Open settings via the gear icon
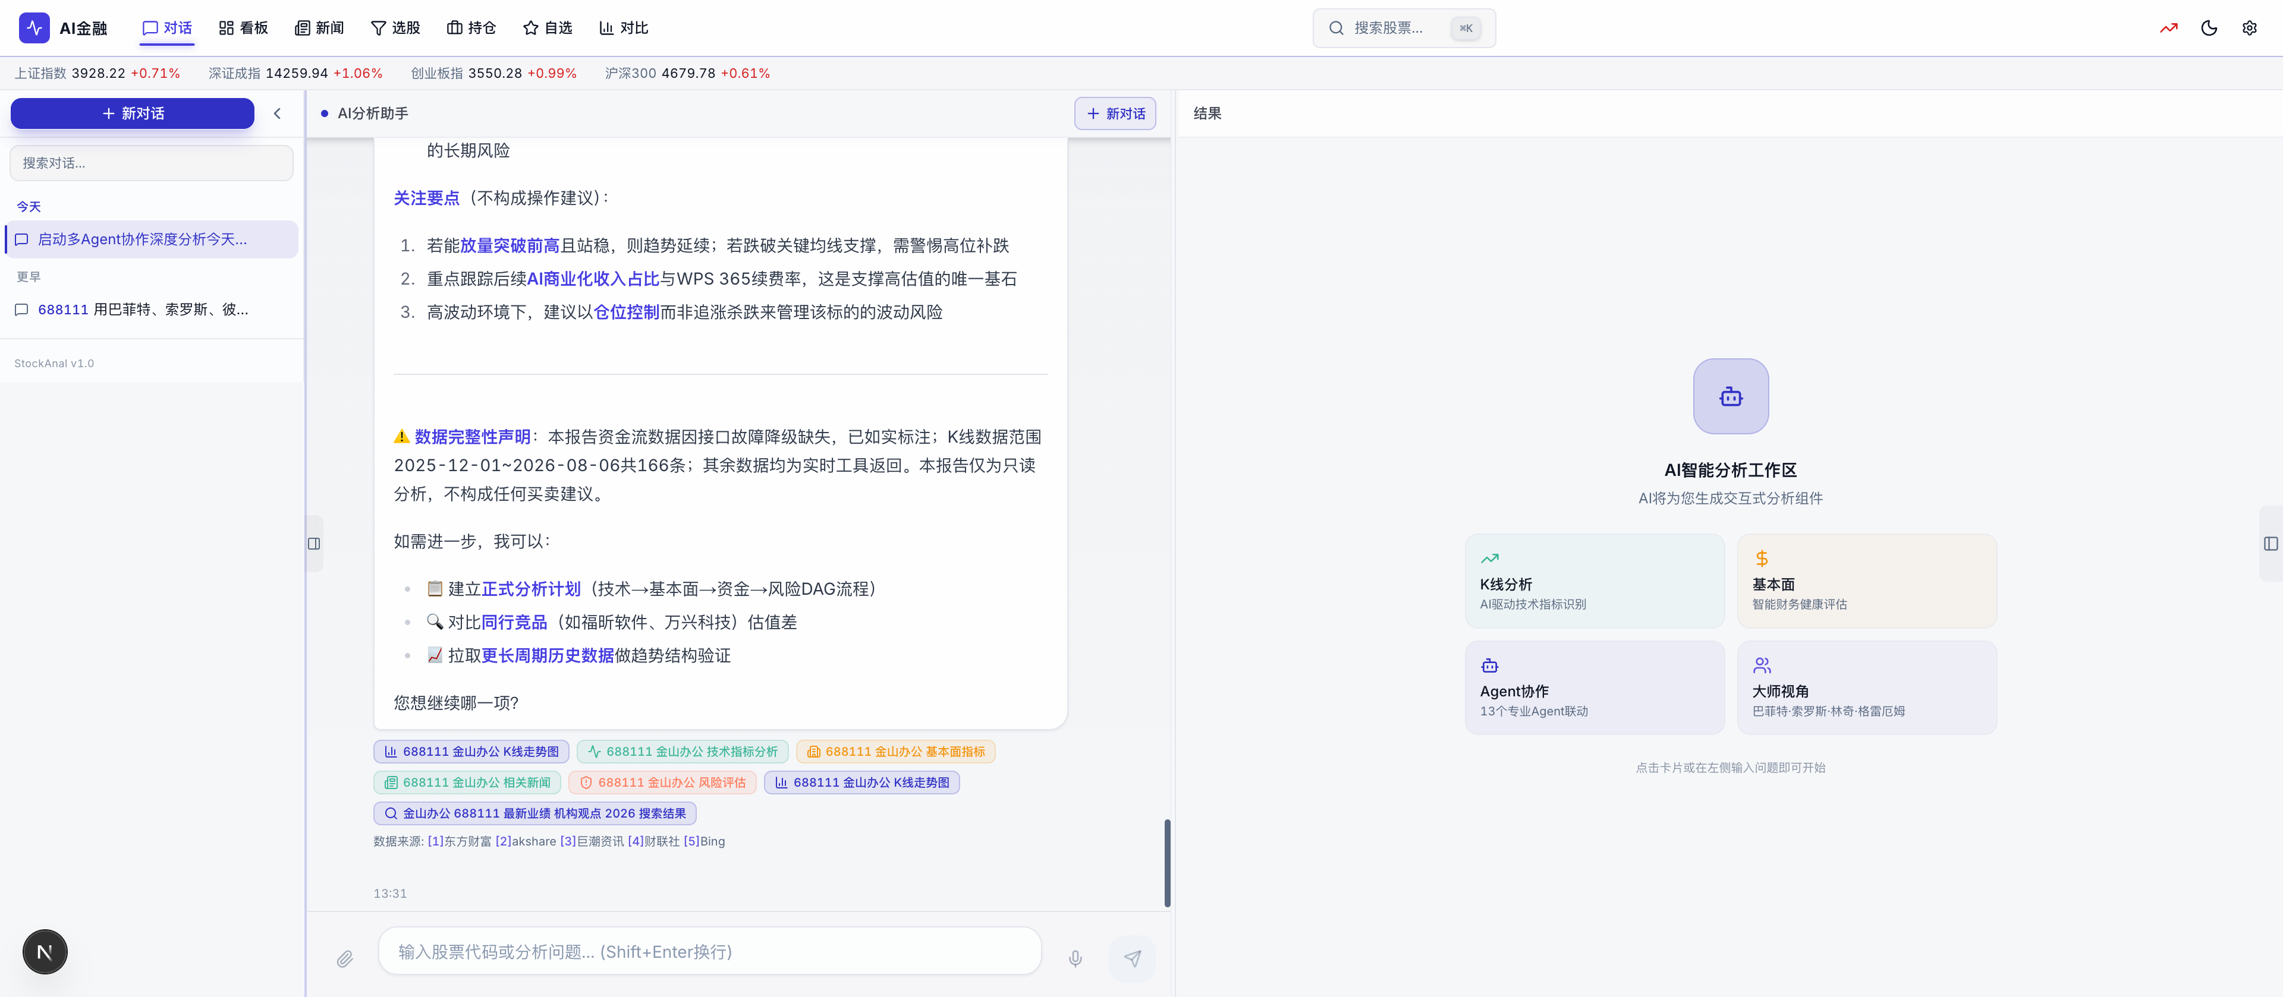Viewport: 2283px width, 997px height. click(2249, 29)
